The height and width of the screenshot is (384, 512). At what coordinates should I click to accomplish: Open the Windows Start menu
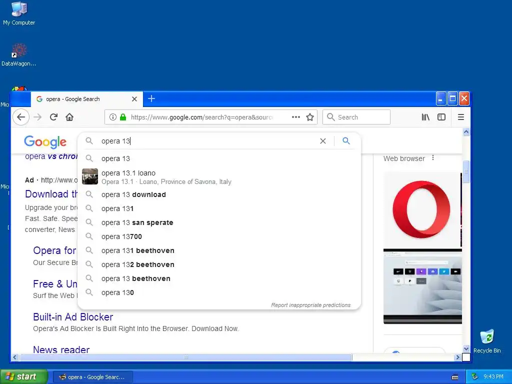click(x=24, y=377)
